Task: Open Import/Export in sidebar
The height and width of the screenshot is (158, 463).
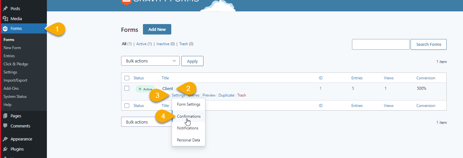Action: (15, 80)
